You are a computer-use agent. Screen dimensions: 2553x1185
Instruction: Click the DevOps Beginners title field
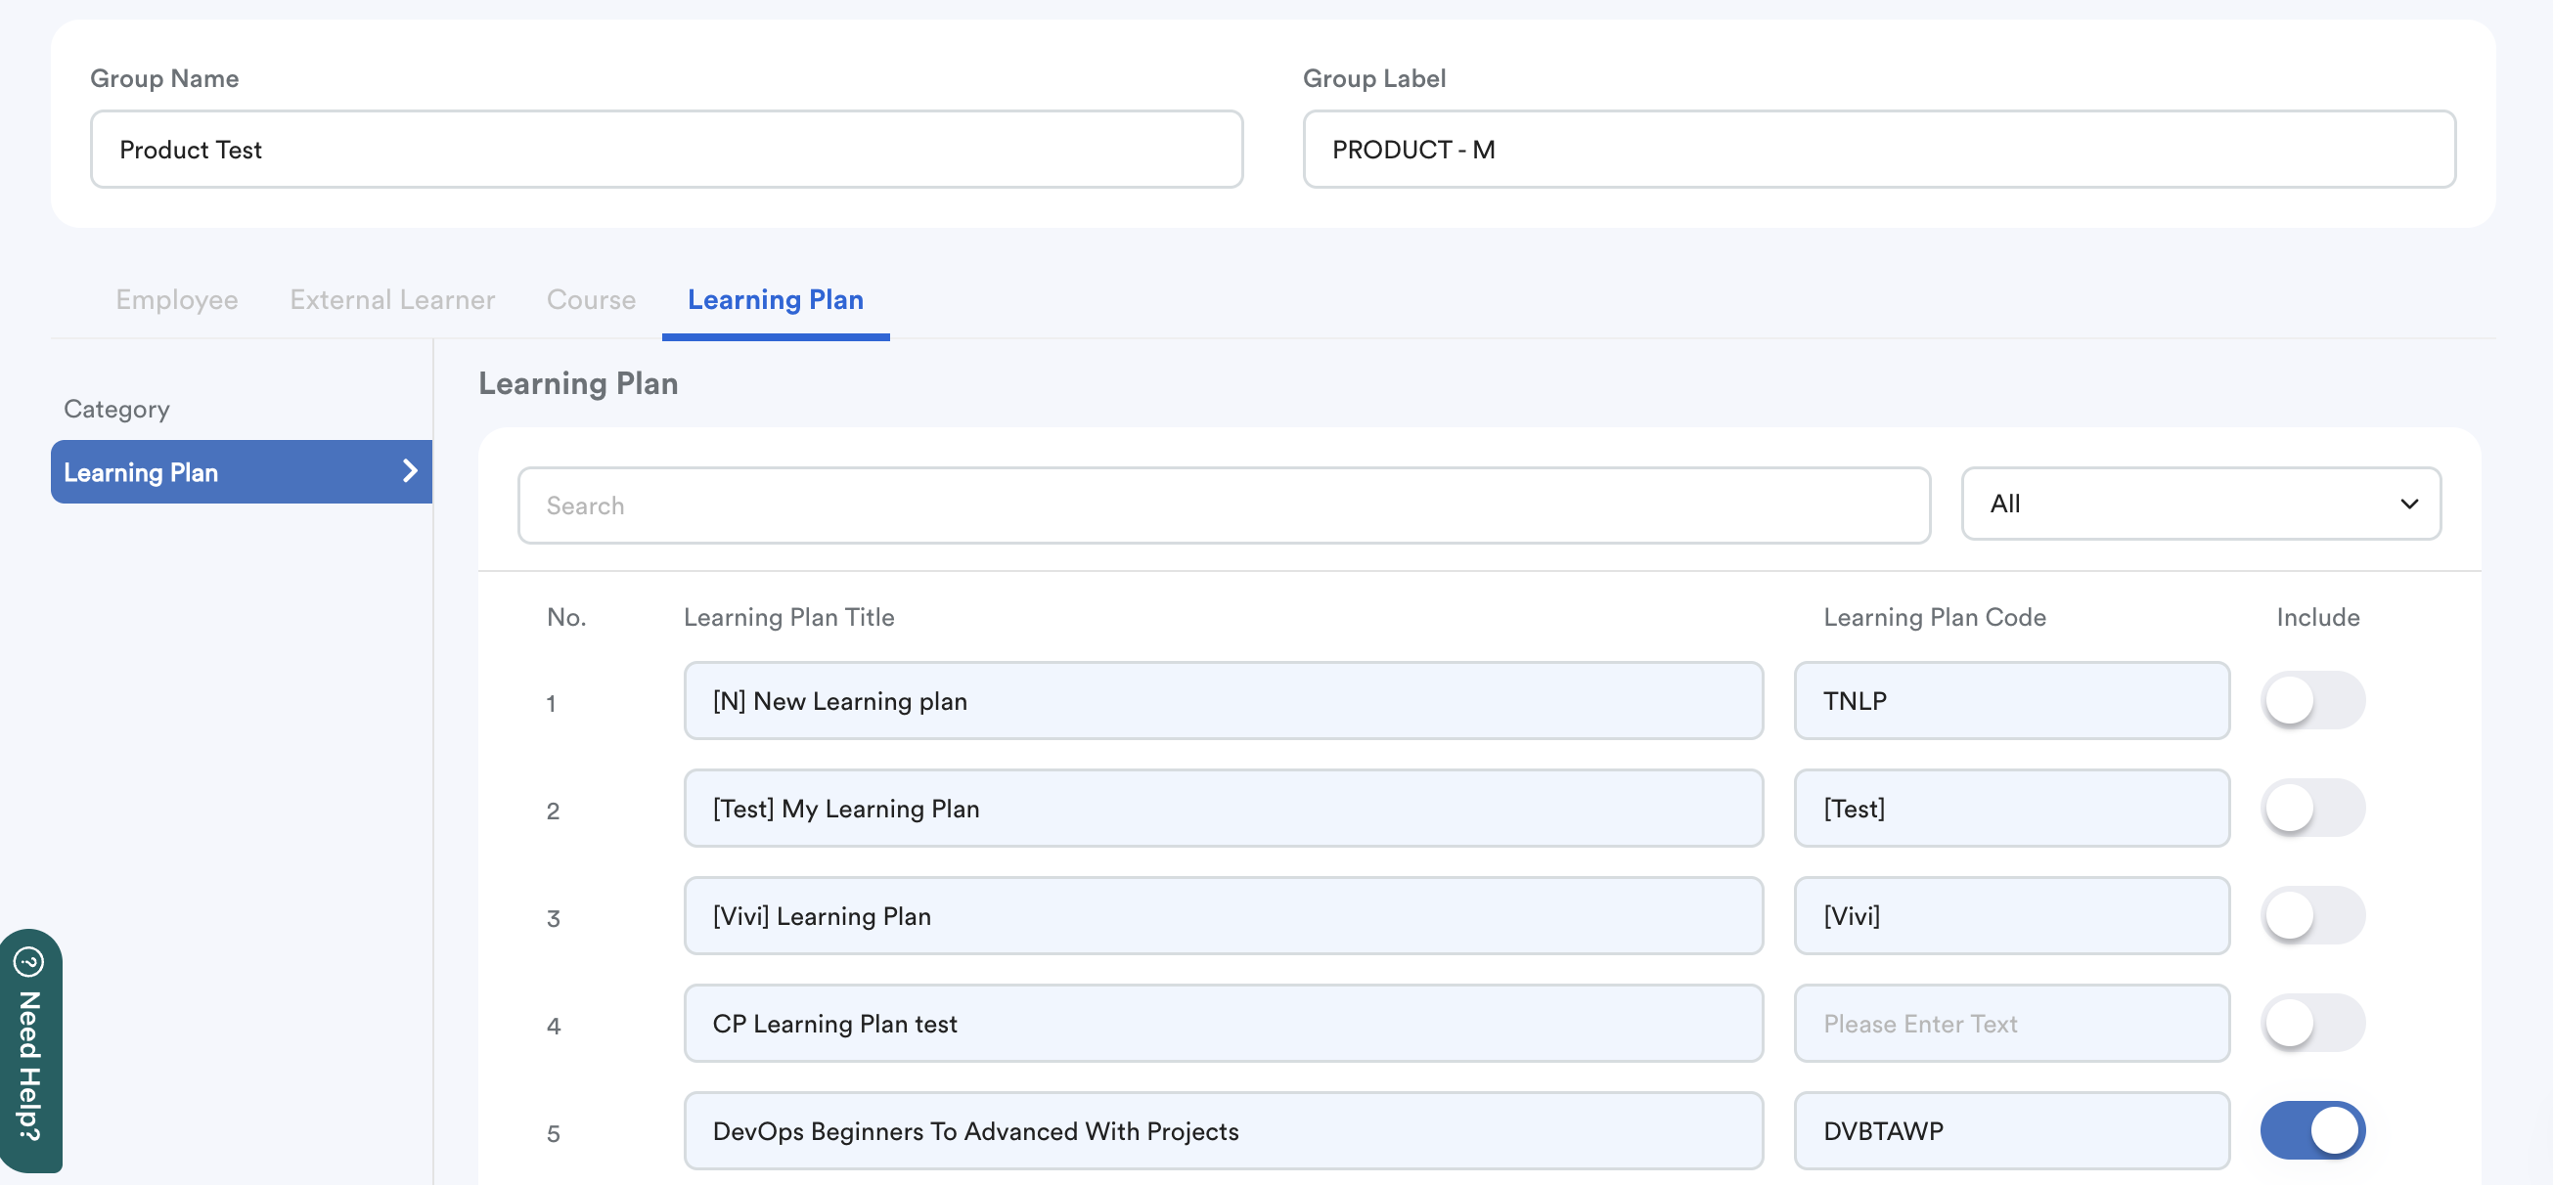[x=1222, y=1130]
